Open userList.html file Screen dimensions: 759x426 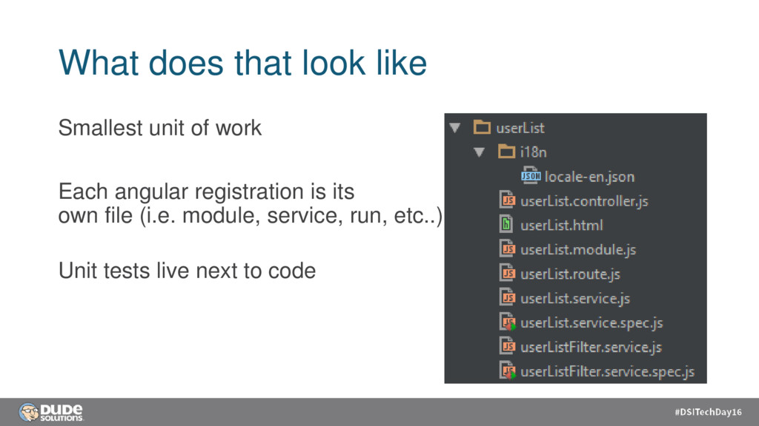[562, 226]
